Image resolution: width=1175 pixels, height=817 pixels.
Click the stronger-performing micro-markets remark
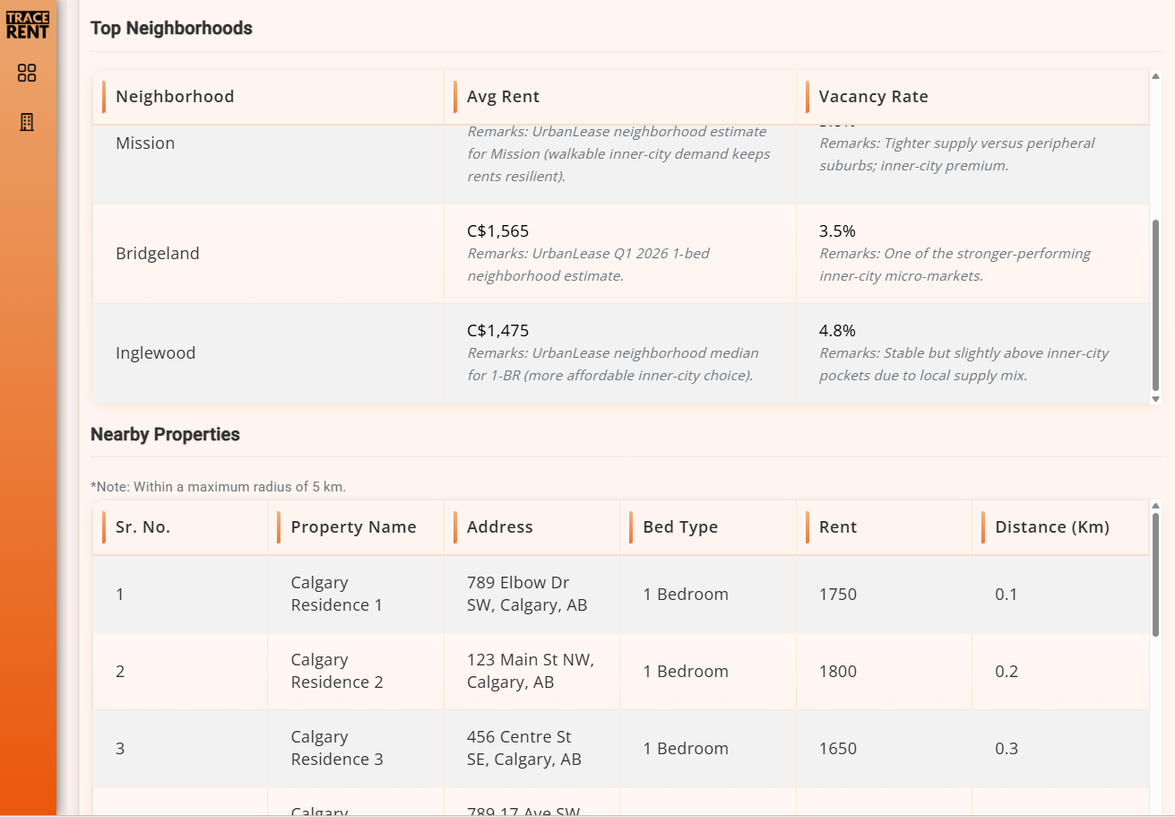(955, 265)
